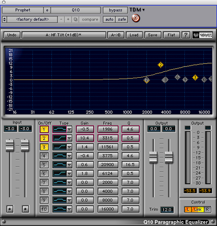Click the target automation icon beside TDM
Viewport: 217px width, 226px height.
click(136, 18)
